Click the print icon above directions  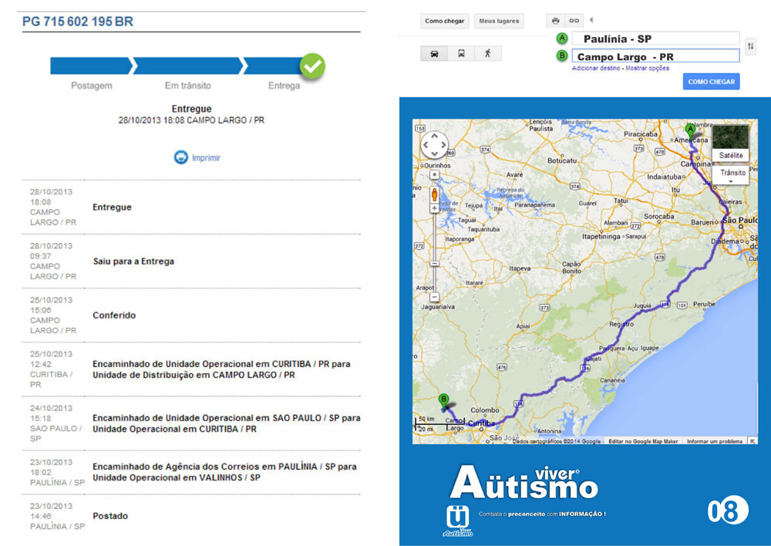(x=555, y=21)
